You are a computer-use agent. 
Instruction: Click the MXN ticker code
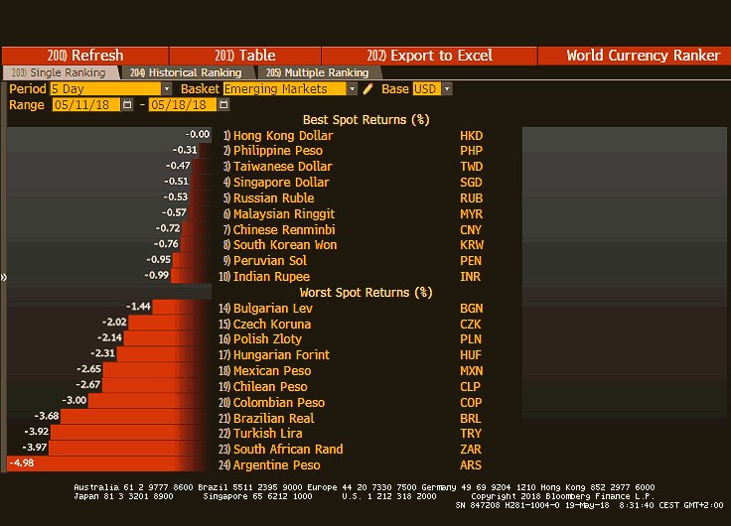pyautogui.click(x=472, y=371)
